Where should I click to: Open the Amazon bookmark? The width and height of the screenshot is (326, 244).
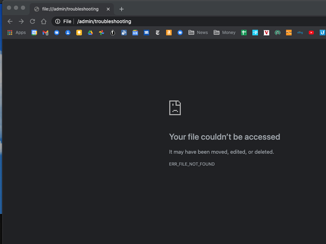[169, 33]
